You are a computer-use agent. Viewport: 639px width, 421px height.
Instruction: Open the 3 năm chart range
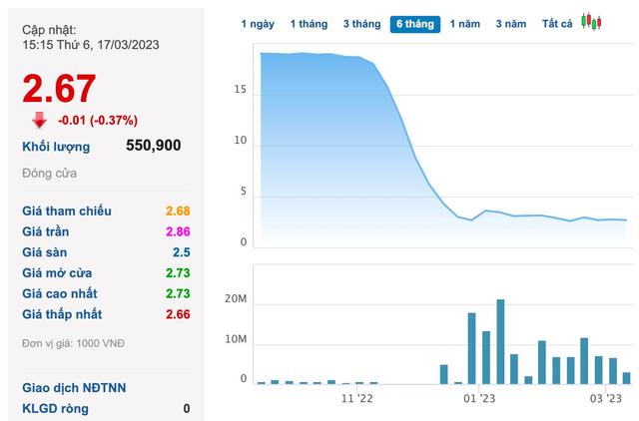coord(512,23)
